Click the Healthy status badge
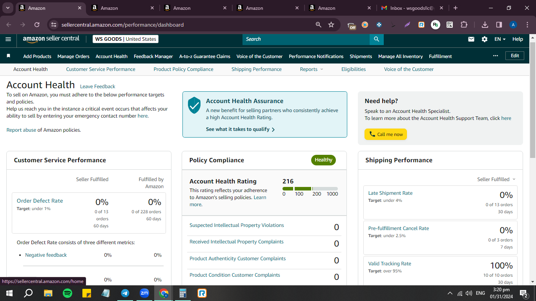This screenshot has height=301, width=536. (x=323, y=160)
